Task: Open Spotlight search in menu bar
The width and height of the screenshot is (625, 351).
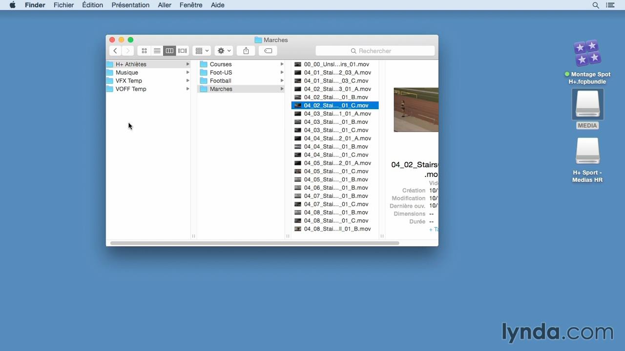Action: 596,5
